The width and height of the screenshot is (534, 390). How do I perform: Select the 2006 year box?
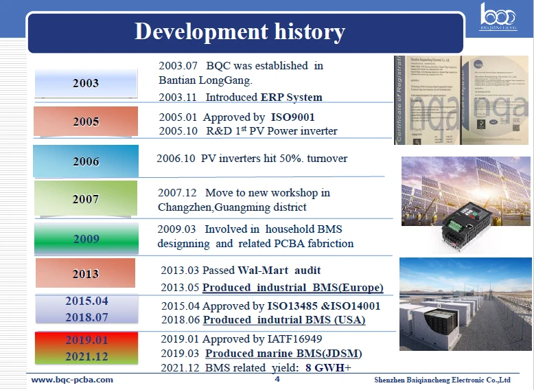pyautogui.click(x=86, y=161)
